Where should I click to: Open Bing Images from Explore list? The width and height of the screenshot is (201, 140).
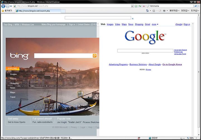click(x=13, y=74)
